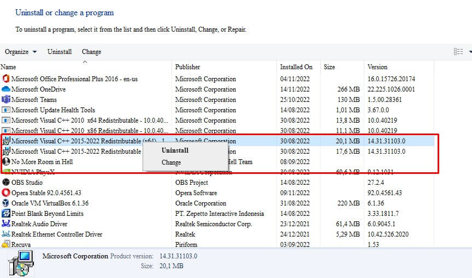Image resolution: width=472 pixels, height=278 pixels.
Task: Choose Uninstall from the context menu
Action: tap(175, 150)
